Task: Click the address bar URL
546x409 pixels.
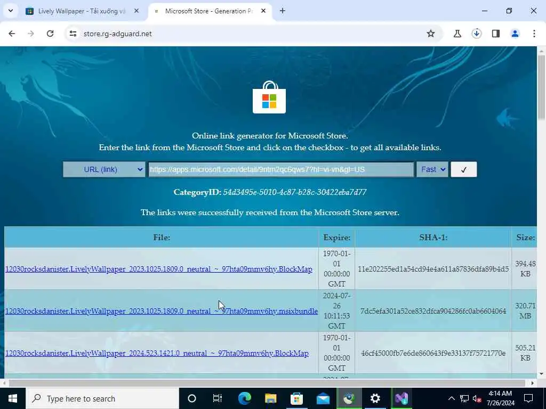Action: pos(117,34)
